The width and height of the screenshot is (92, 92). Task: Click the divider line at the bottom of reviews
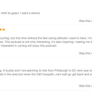[x=46, y=90]
